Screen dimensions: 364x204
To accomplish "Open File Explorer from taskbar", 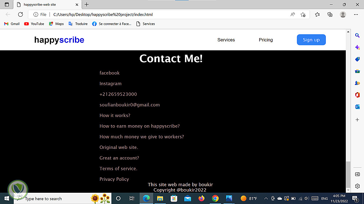I will click(x=160, y=199).
